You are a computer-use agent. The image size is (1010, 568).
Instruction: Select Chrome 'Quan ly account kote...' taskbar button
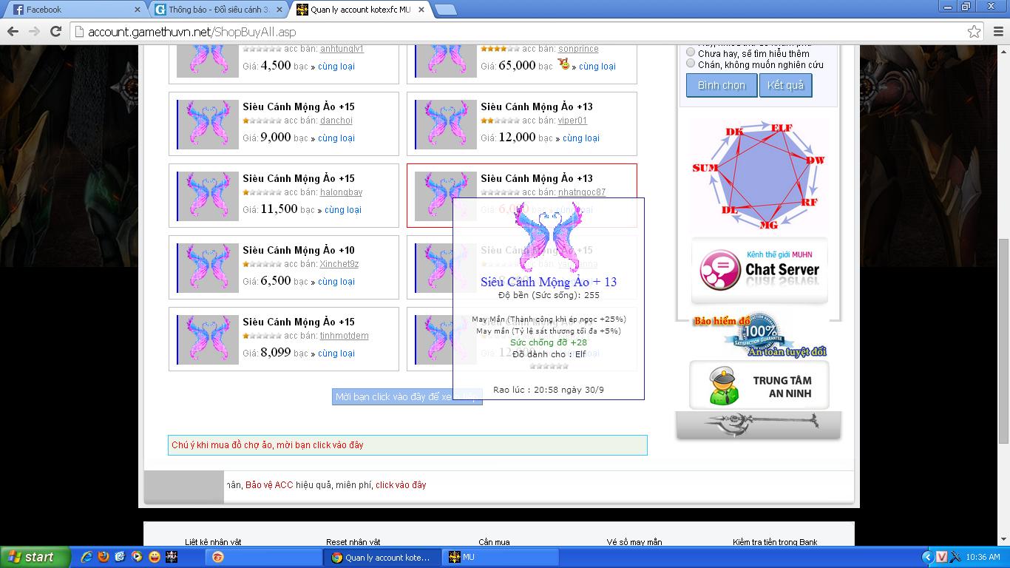click(382, 557)
